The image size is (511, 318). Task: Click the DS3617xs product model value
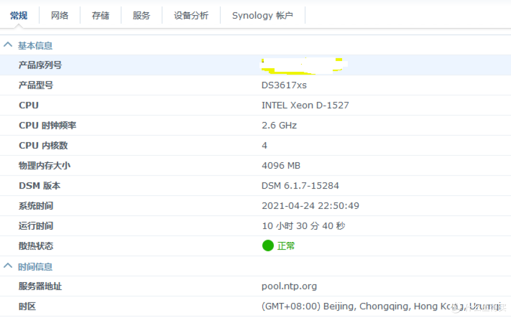[x=284, y=85]
